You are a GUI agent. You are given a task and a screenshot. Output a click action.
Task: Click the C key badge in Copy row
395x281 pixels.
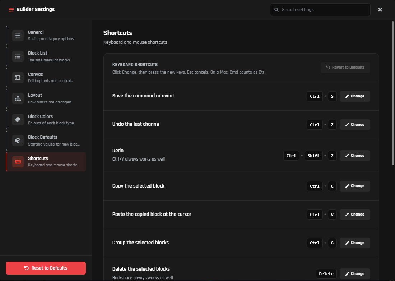[332, 186]
